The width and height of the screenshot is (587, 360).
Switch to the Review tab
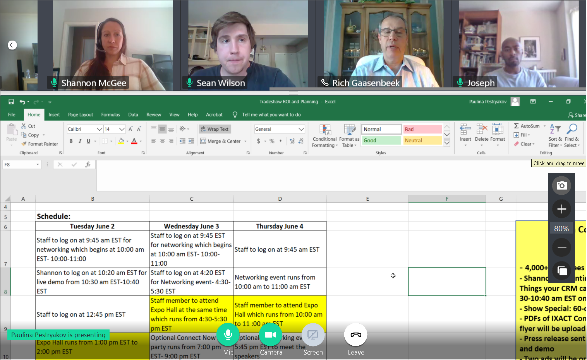coord(154,115)
